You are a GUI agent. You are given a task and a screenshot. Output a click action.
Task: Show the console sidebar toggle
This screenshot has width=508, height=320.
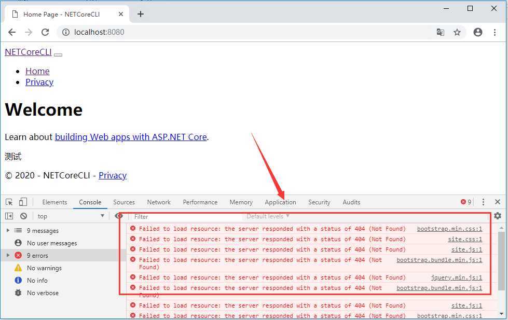point(9,216)
